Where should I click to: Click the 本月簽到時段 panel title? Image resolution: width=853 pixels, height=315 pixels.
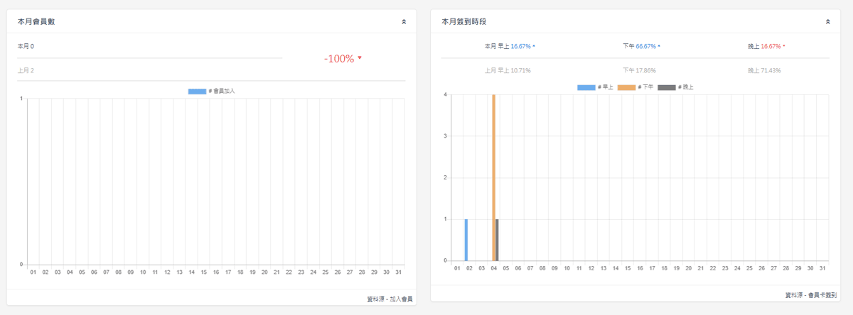tap(463, 22)
